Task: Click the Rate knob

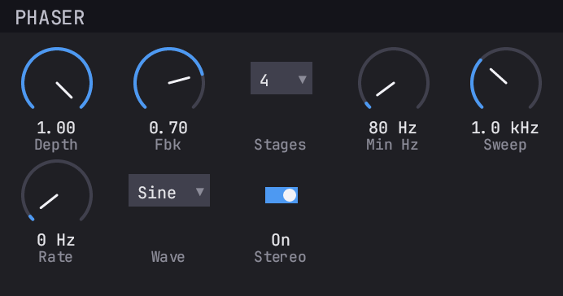Action: click(57, 195)
